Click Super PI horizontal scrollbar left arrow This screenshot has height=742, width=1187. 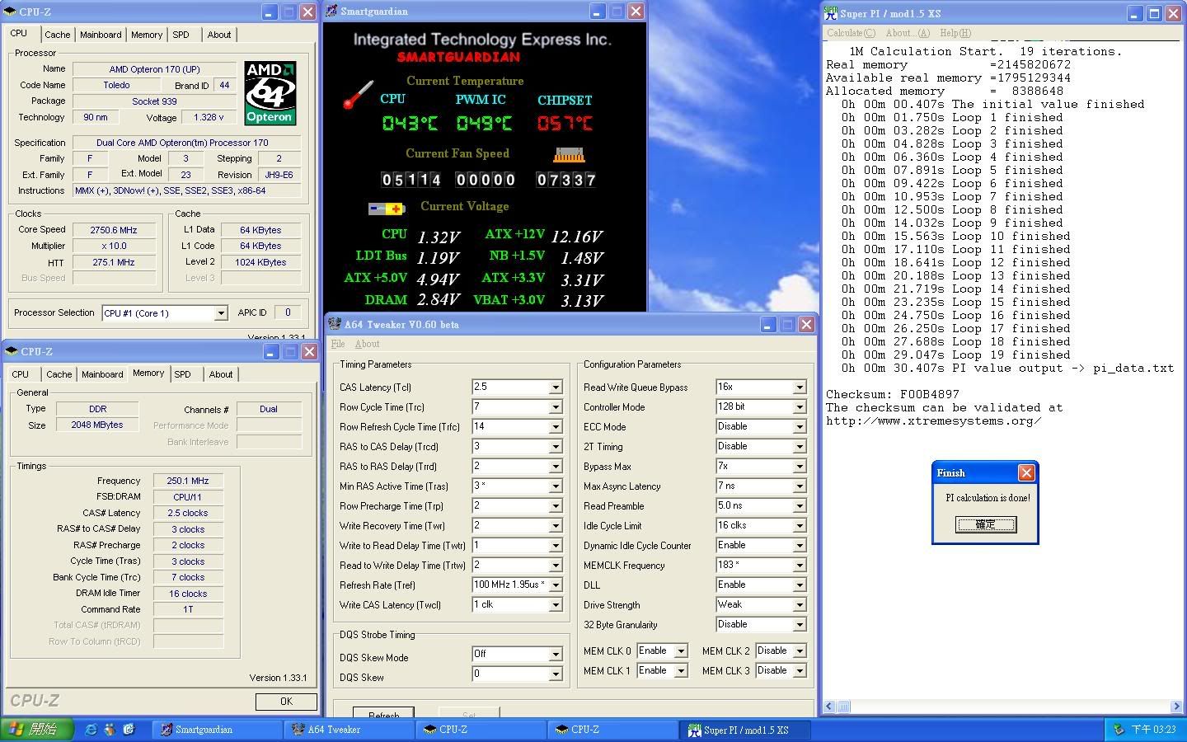[831, 707]
